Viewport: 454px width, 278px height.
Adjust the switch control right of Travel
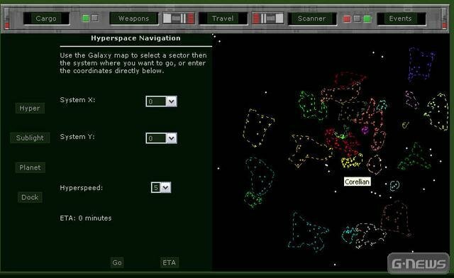(x=267, y=18)
